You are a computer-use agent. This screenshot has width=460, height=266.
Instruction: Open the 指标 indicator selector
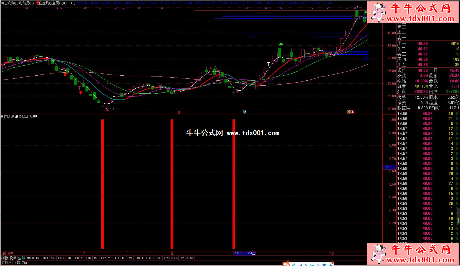(5, 258)
